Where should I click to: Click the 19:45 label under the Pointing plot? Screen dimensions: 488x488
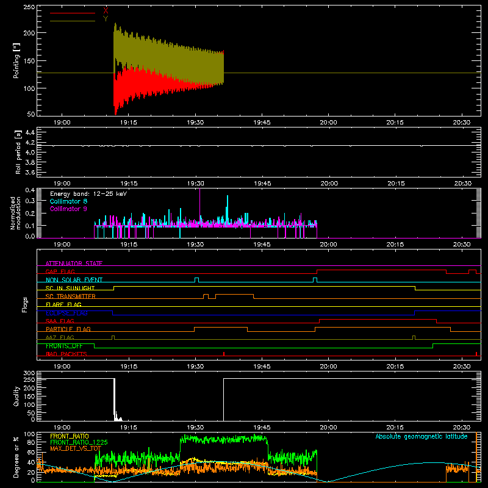[x=262, y=123]
